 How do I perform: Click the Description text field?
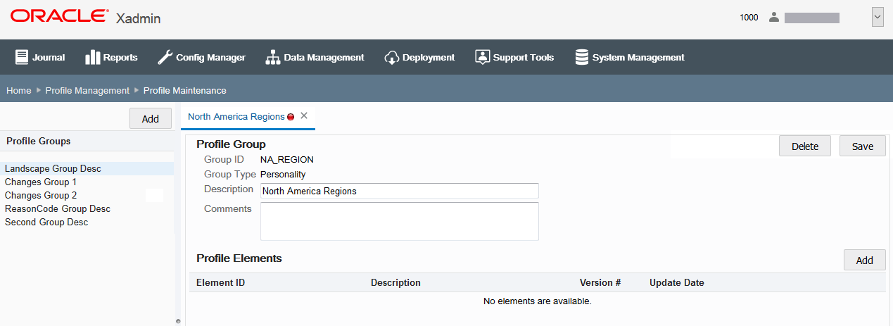(399, 191)
